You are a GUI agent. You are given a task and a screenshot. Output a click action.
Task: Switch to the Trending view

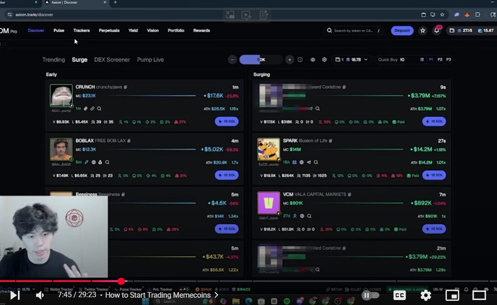[53, 59]
